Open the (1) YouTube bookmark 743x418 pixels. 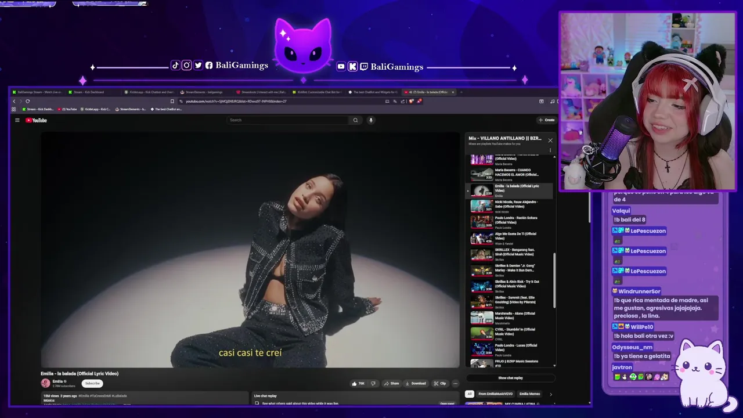(67, 109)
